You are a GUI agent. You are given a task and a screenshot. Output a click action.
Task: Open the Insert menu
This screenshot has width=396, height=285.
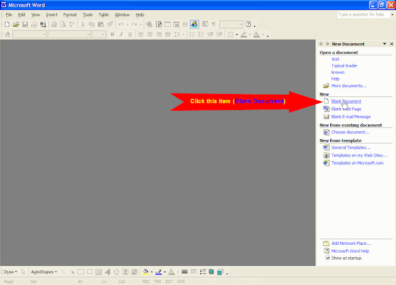click(52, 15)
